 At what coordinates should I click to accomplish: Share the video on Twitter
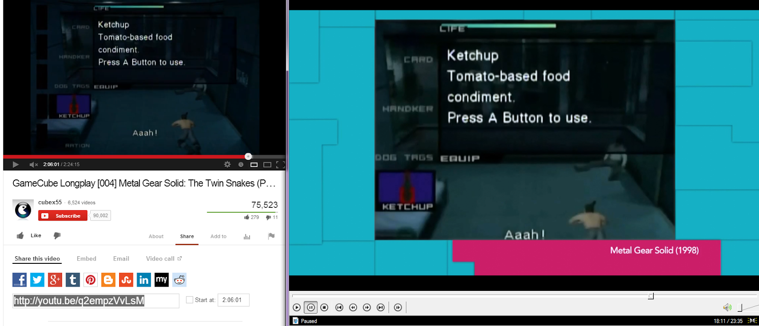click(x=37, y=280)
